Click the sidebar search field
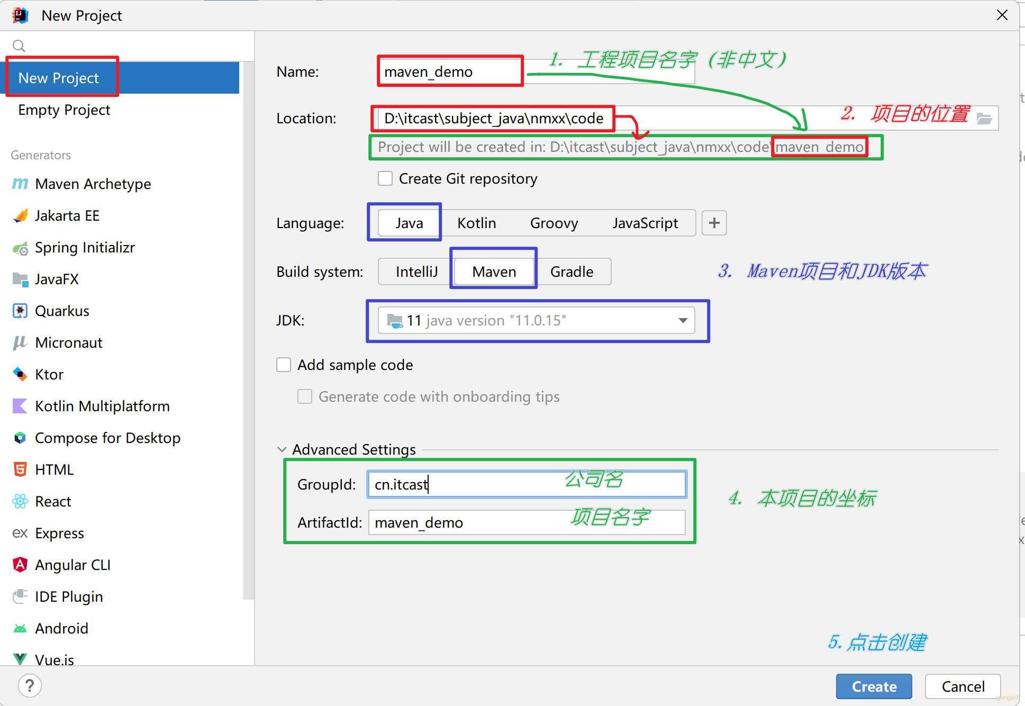This screenshot has width=1025, height=706. [x=127, y=46]
